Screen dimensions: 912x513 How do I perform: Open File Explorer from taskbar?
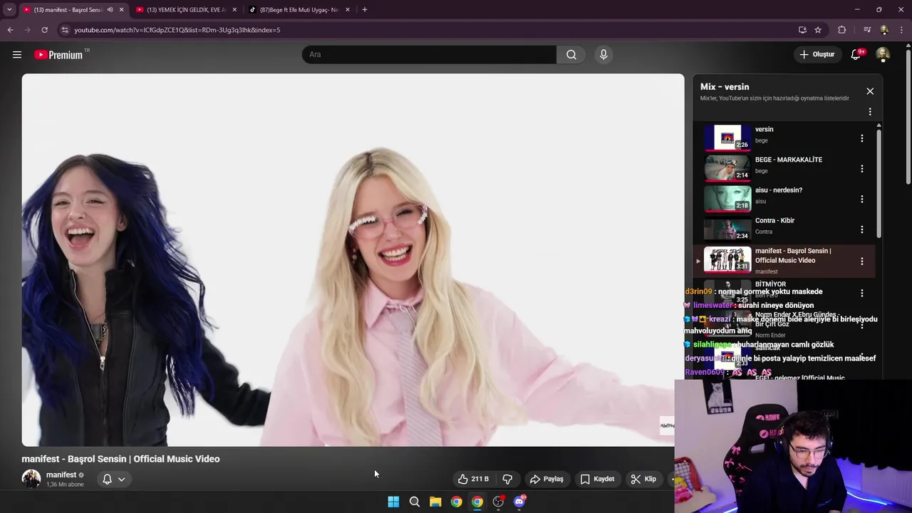(435, 502)
